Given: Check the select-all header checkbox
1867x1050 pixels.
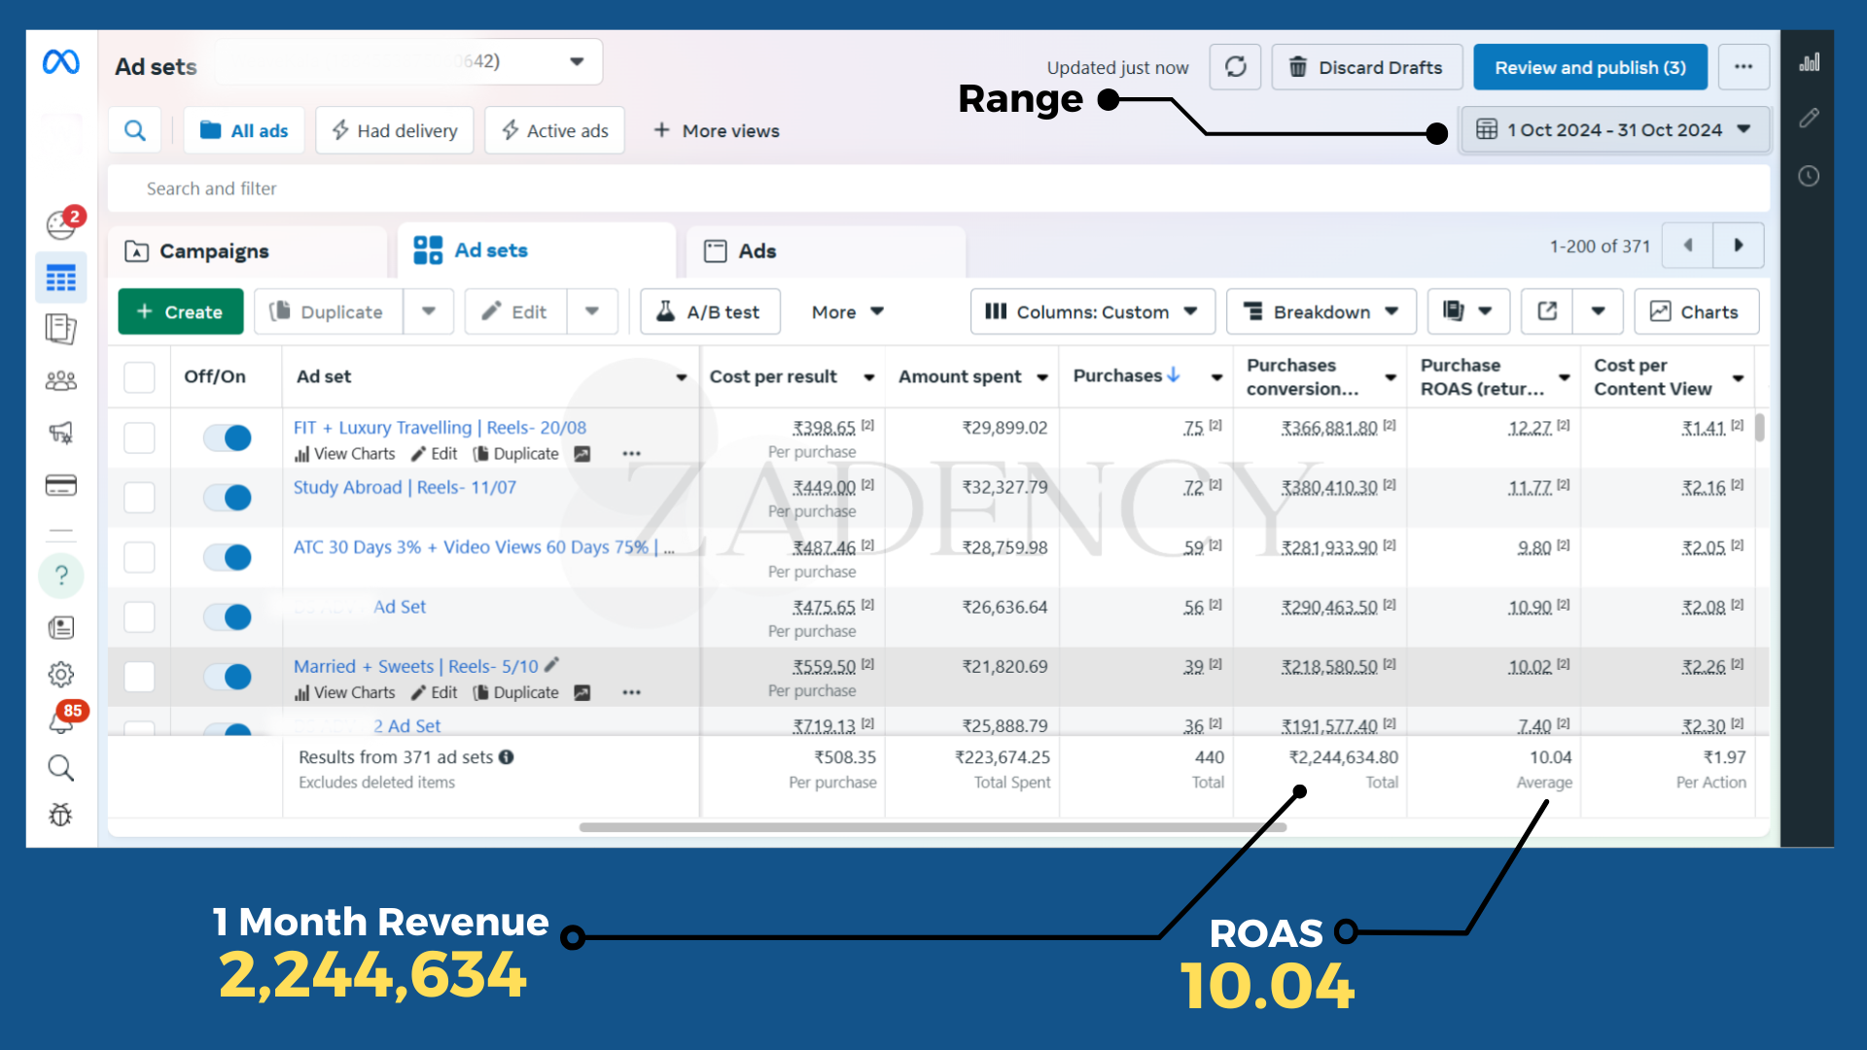Looking at the screenshot, I should (x=139, y=377).
